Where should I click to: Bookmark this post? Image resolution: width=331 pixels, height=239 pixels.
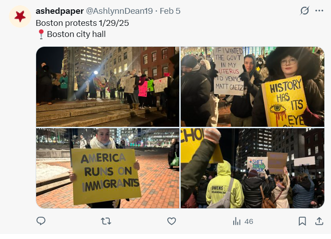(302, 221)
